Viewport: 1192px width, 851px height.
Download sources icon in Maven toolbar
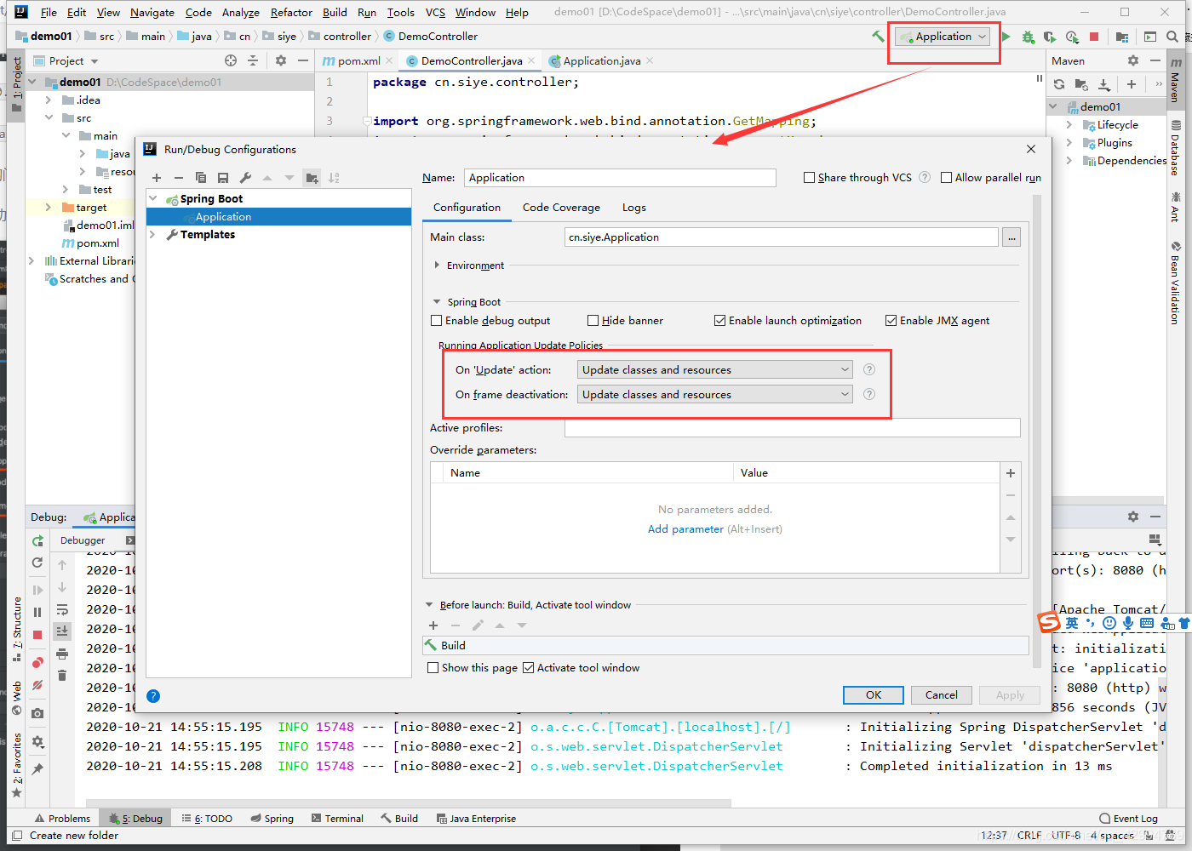tap(1104, 84)
